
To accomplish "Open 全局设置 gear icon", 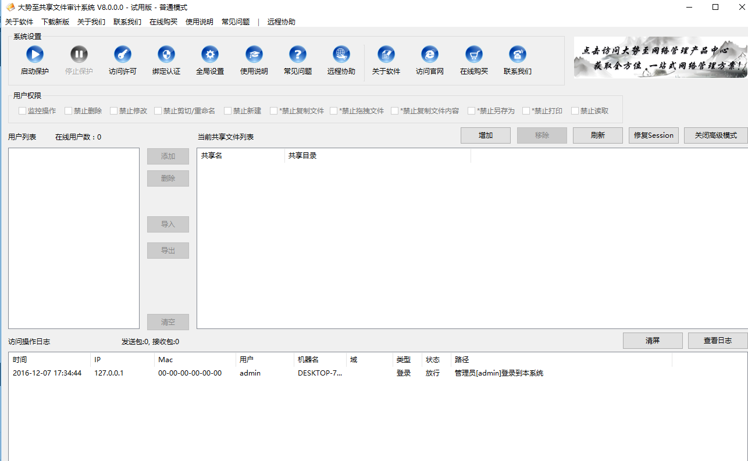I will [210, 55].
